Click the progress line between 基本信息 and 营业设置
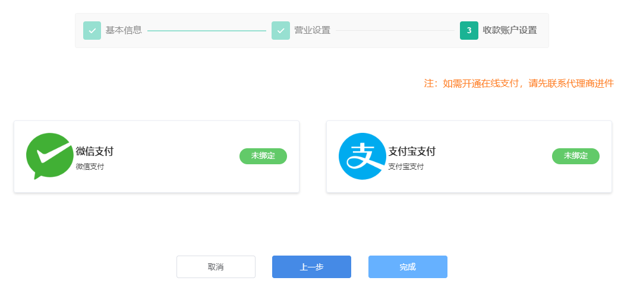The height and width of the screenshot is (287, 640). click(206, 30)
